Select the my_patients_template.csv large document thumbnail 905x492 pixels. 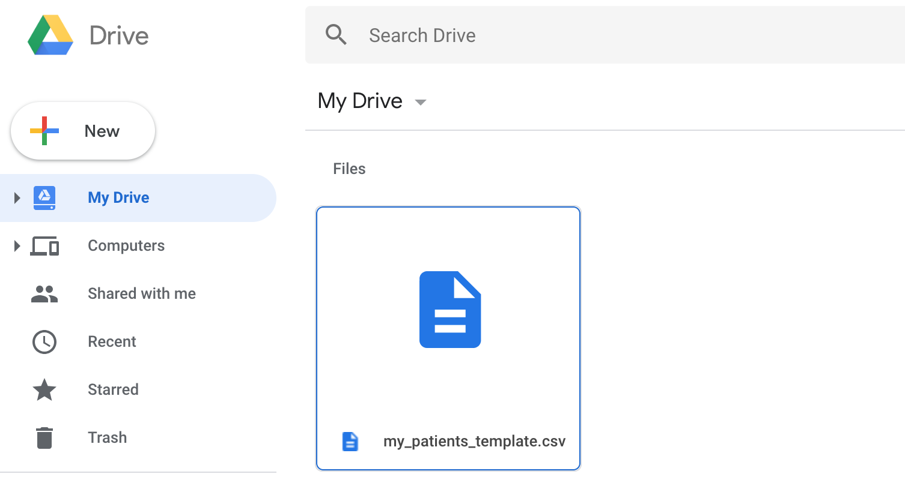click(x=450, y=310)
